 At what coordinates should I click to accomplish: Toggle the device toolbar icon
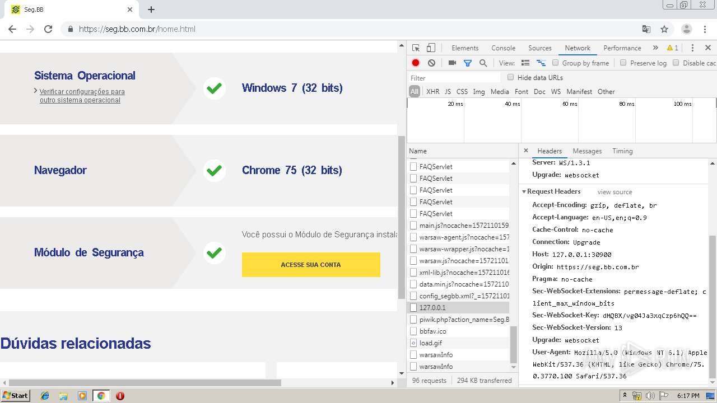point(431,48)
